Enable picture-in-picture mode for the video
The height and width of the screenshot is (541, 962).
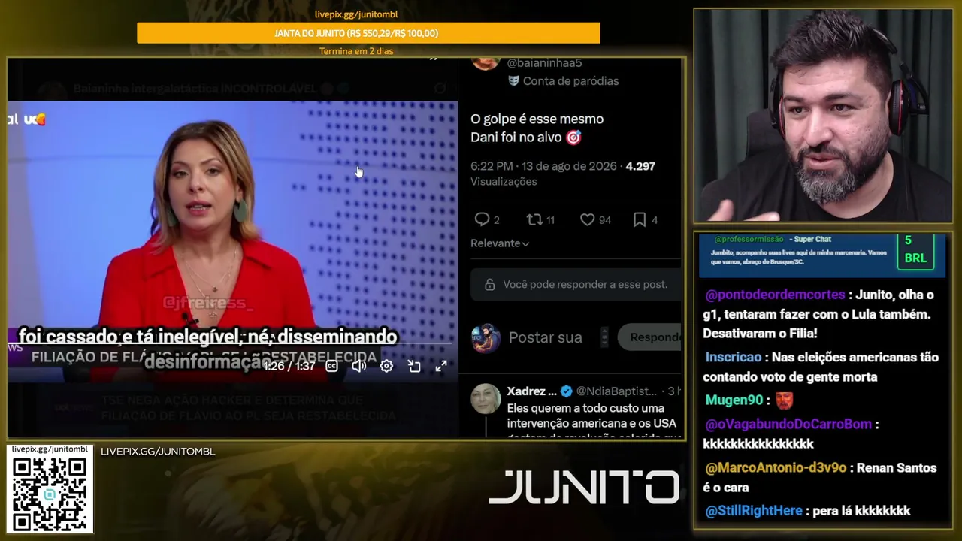[414, 366]
